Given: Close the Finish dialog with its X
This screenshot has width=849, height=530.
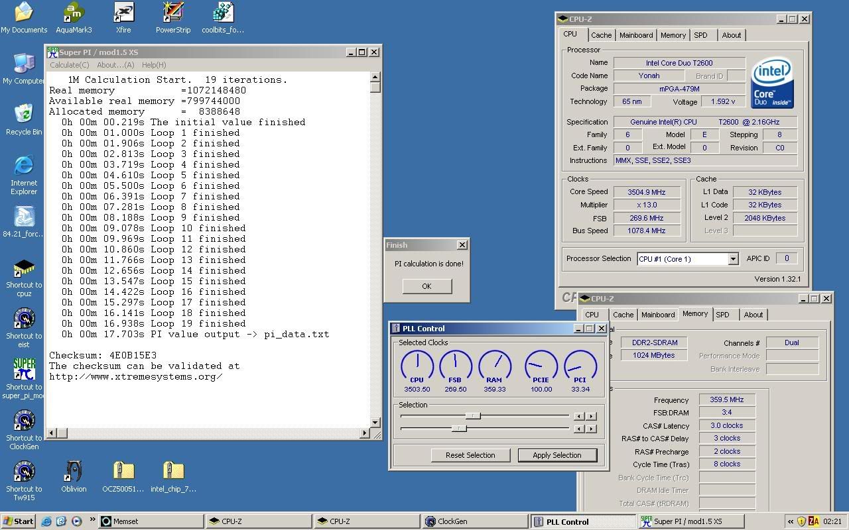Looking at the screenshot, I should [462, 245].
